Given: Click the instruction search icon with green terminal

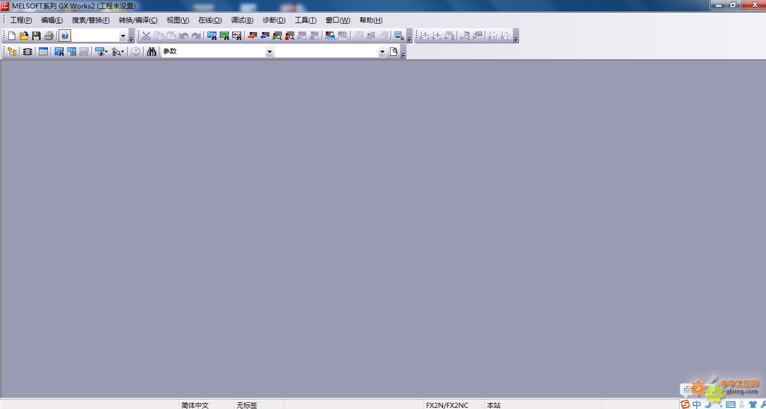Looking at the screenshot, I should (224, 36).
